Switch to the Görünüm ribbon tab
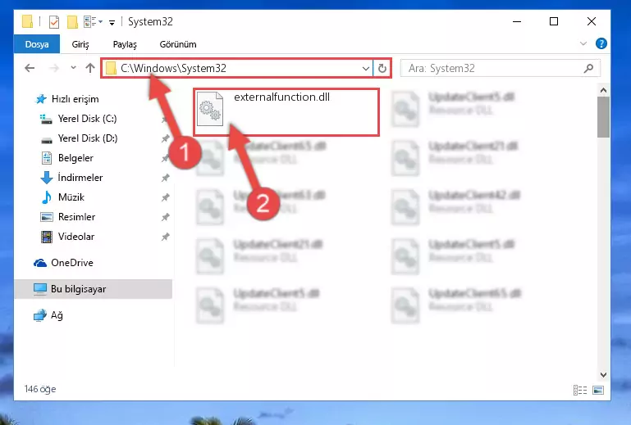Screen dimensions: 631x425 (x=178, y=44)
